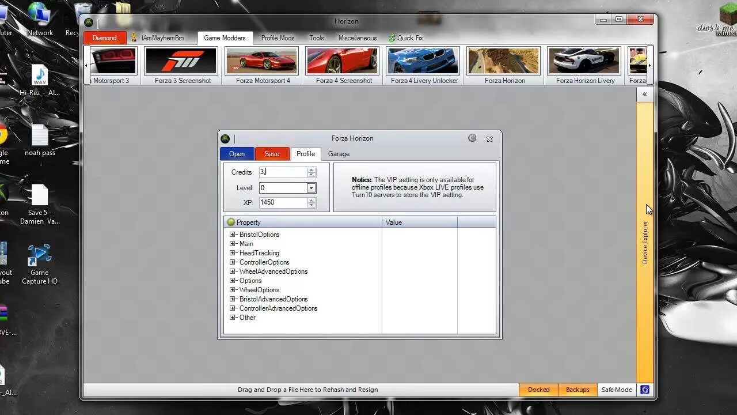The height and width of the screenshot is (415, 737).
Task: Toggle the Docked button
Action: coord(538,390)
